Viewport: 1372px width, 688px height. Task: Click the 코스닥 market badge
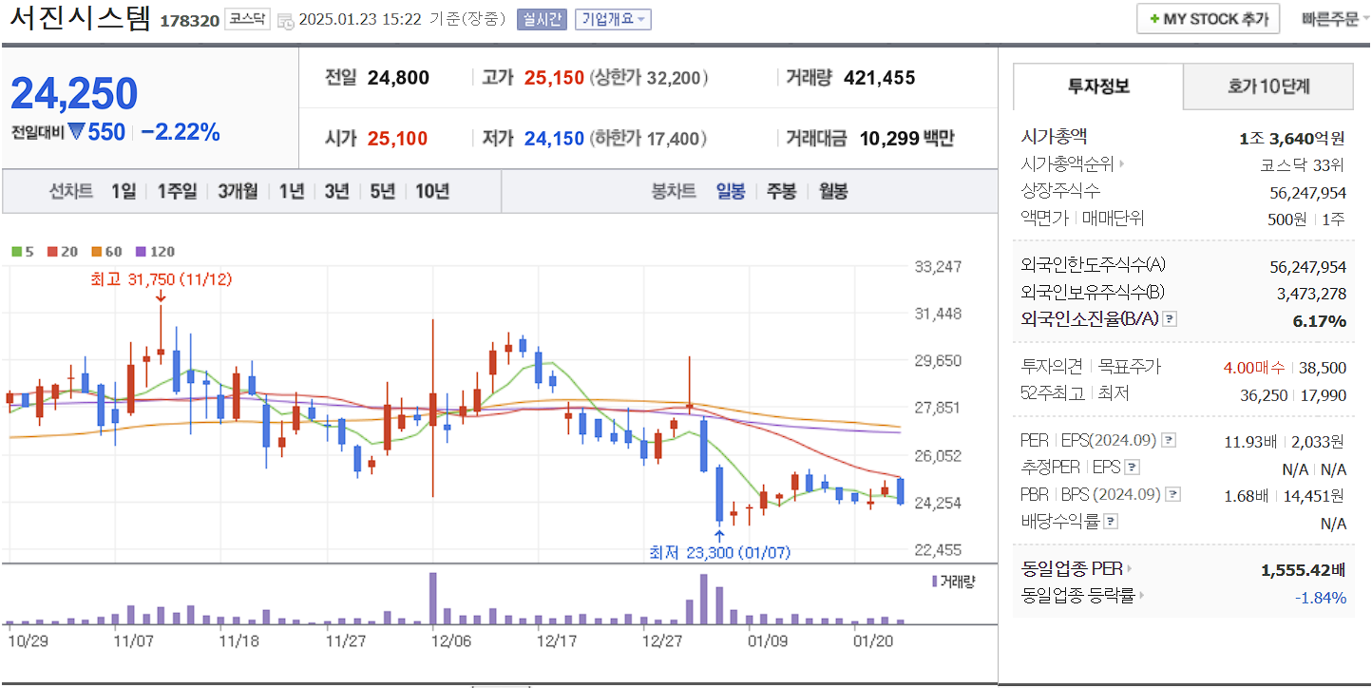[246, 18]
